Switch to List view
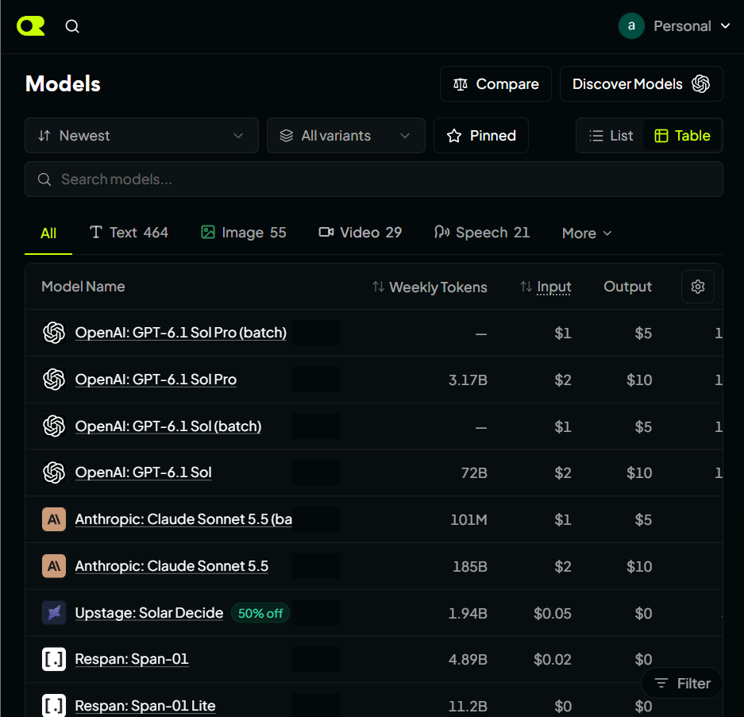The width and height of the screenshot is (744, 717). (611, 136)
